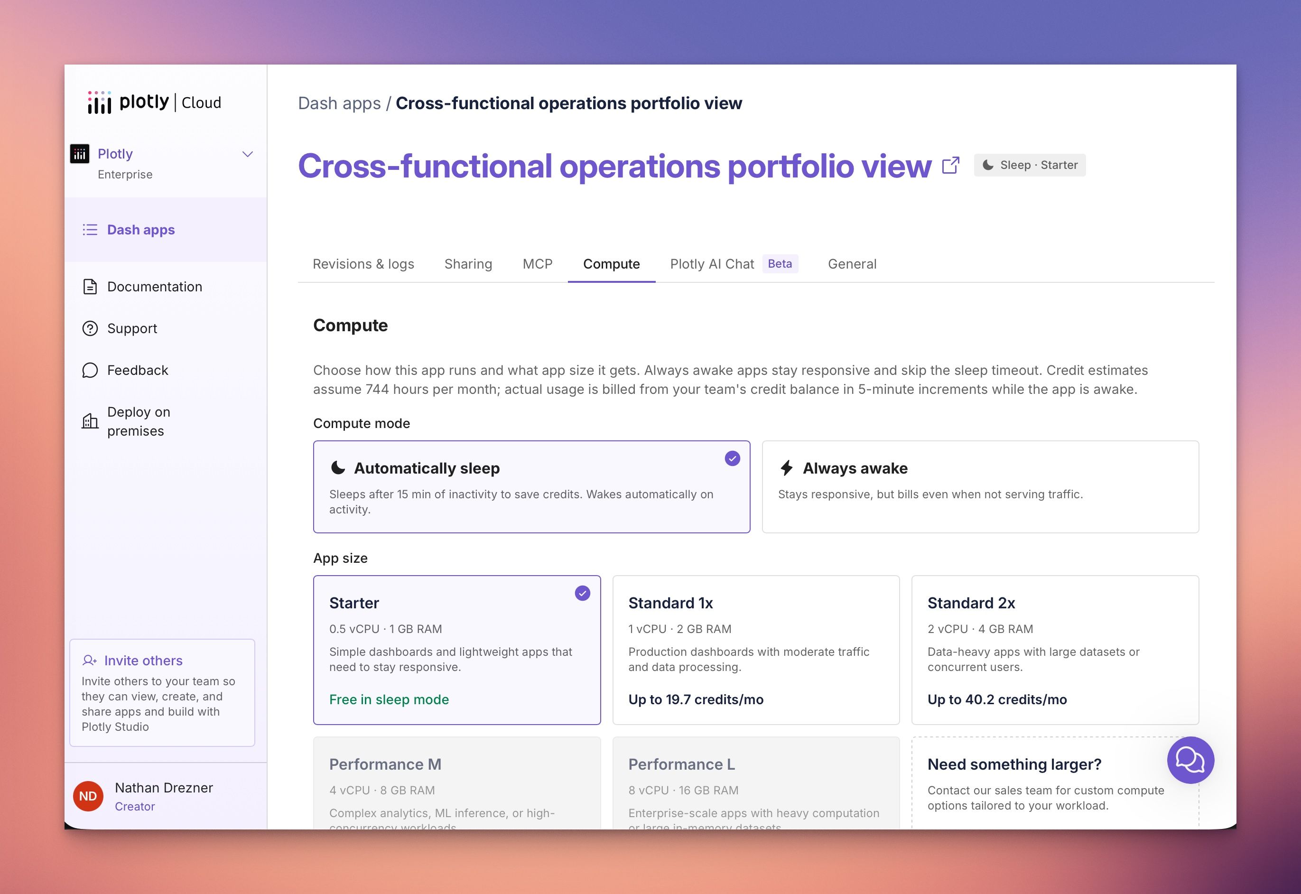Choose the Starter app size
Image resolution: width=1301 pixels, height=894 pixels.
point(457,651)
